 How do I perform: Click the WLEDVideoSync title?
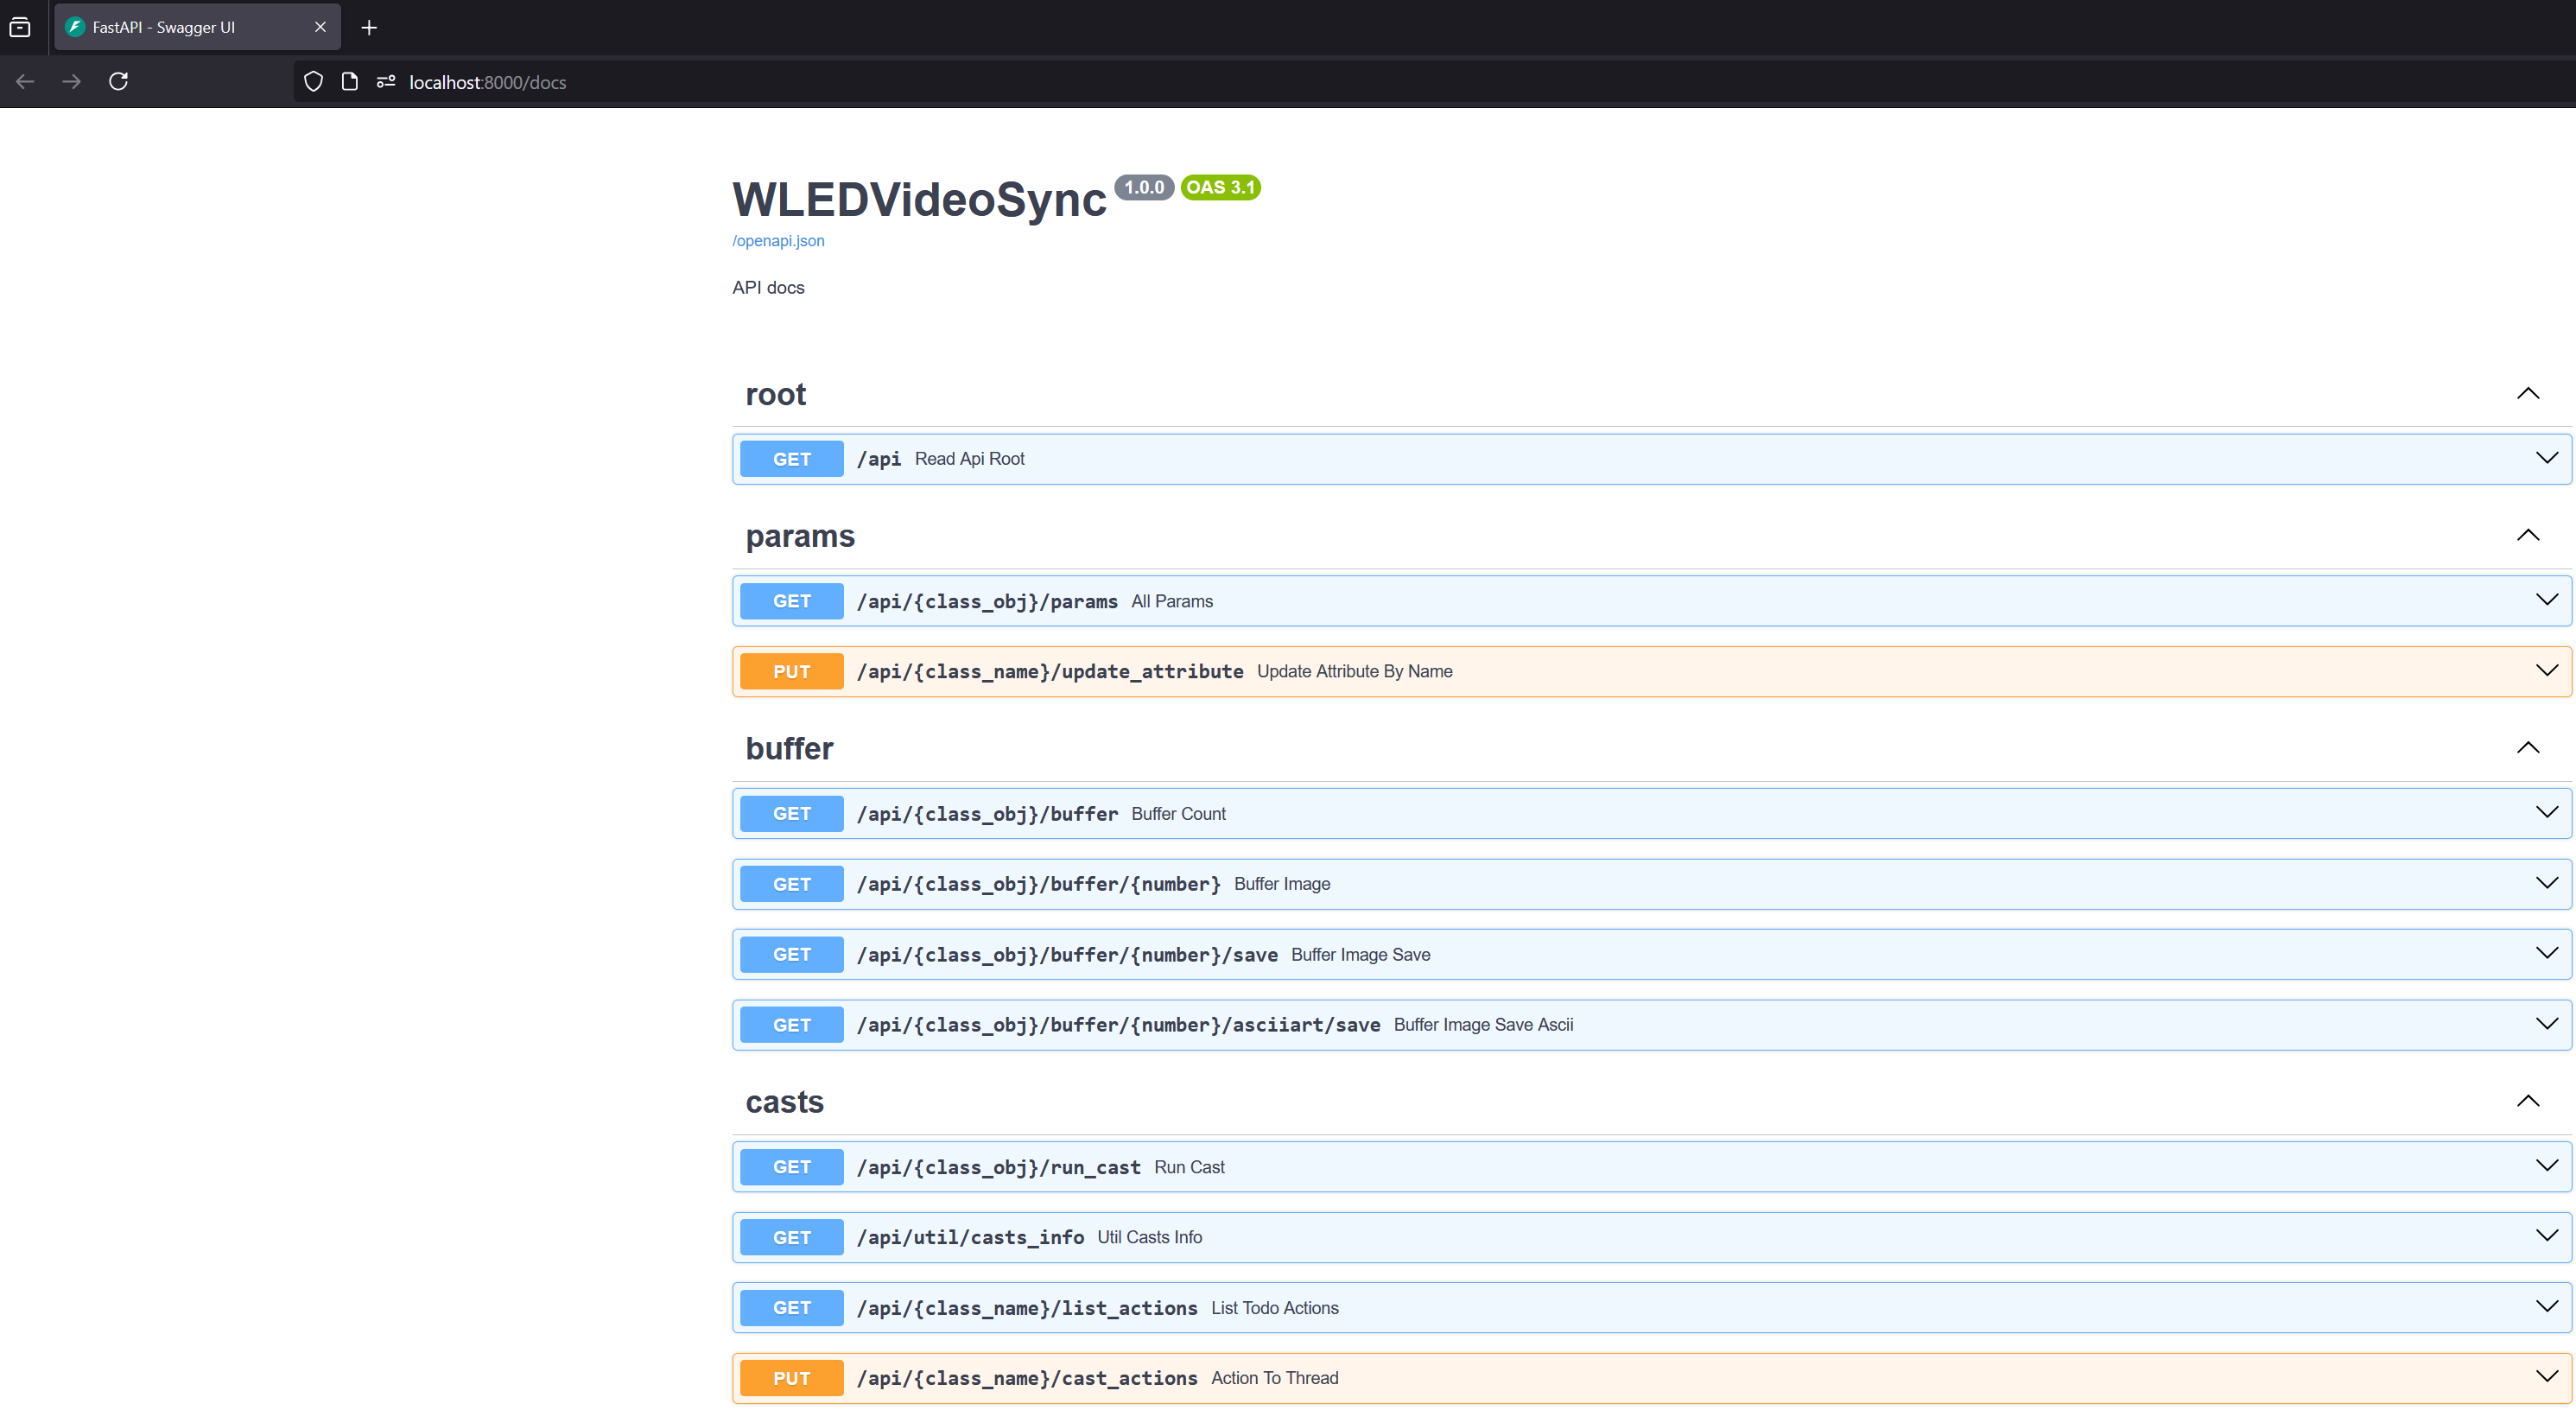[919, 199]
